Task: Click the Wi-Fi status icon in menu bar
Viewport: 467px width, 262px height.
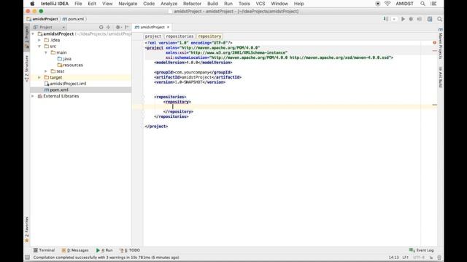Action: point(387,4)
